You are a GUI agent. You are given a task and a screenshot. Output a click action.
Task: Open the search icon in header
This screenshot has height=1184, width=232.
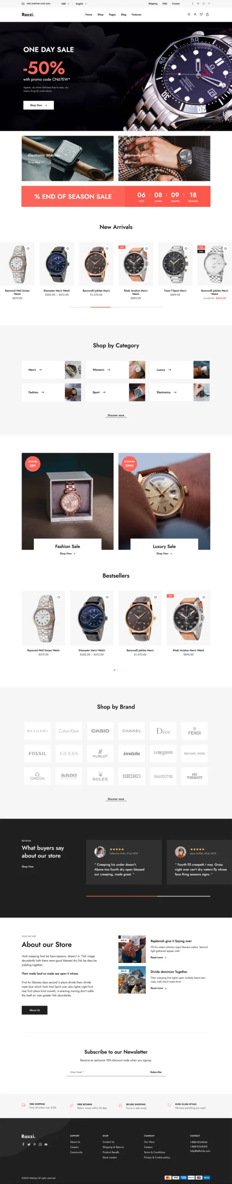coord(189,14)
